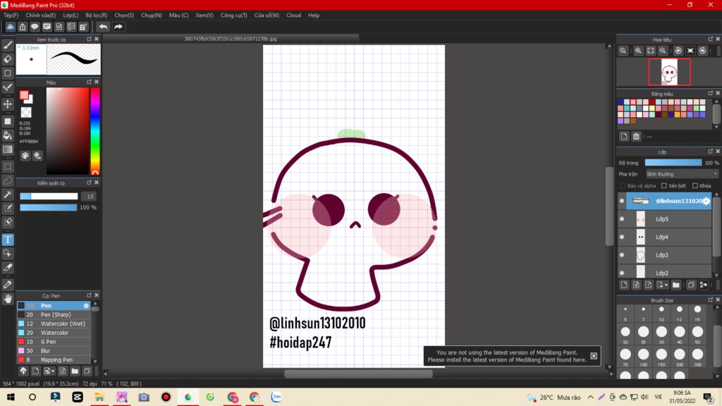Pick brush size 30 preset circle

pyautogui.click(x=661, y=332)
